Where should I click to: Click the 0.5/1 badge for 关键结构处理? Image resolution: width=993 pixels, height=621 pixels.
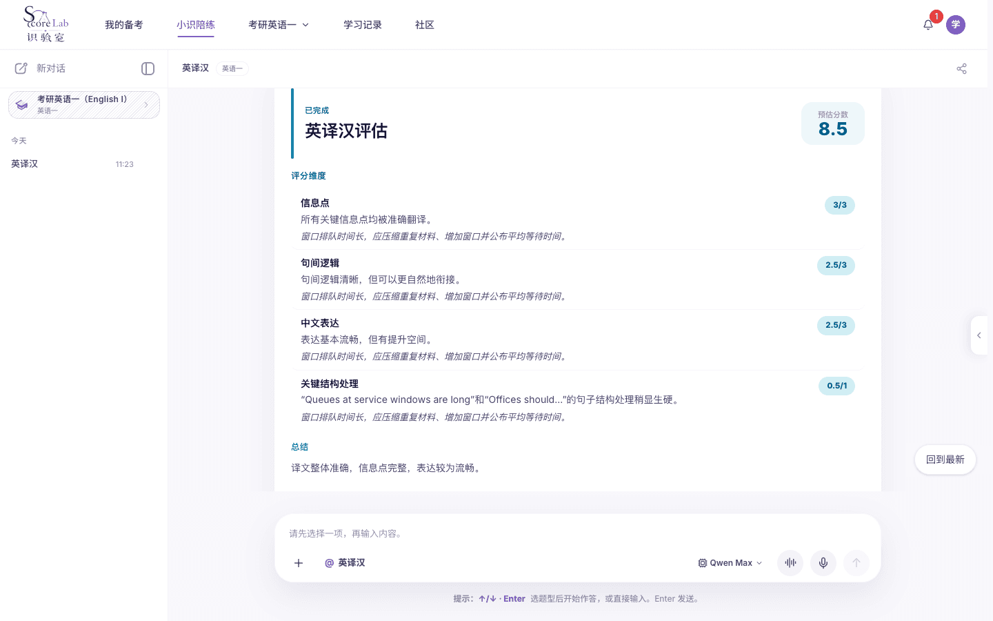click(837, 386)
